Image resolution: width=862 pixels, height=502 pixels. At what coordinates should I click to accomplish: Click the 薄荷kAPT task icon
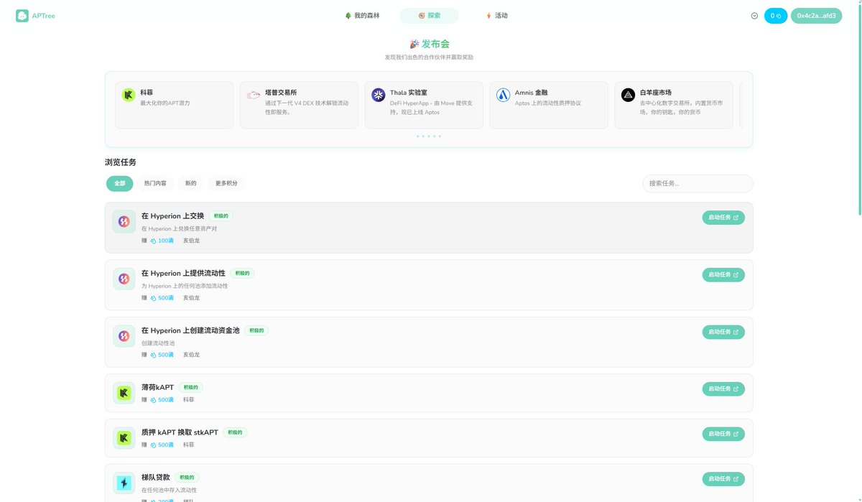124,393
